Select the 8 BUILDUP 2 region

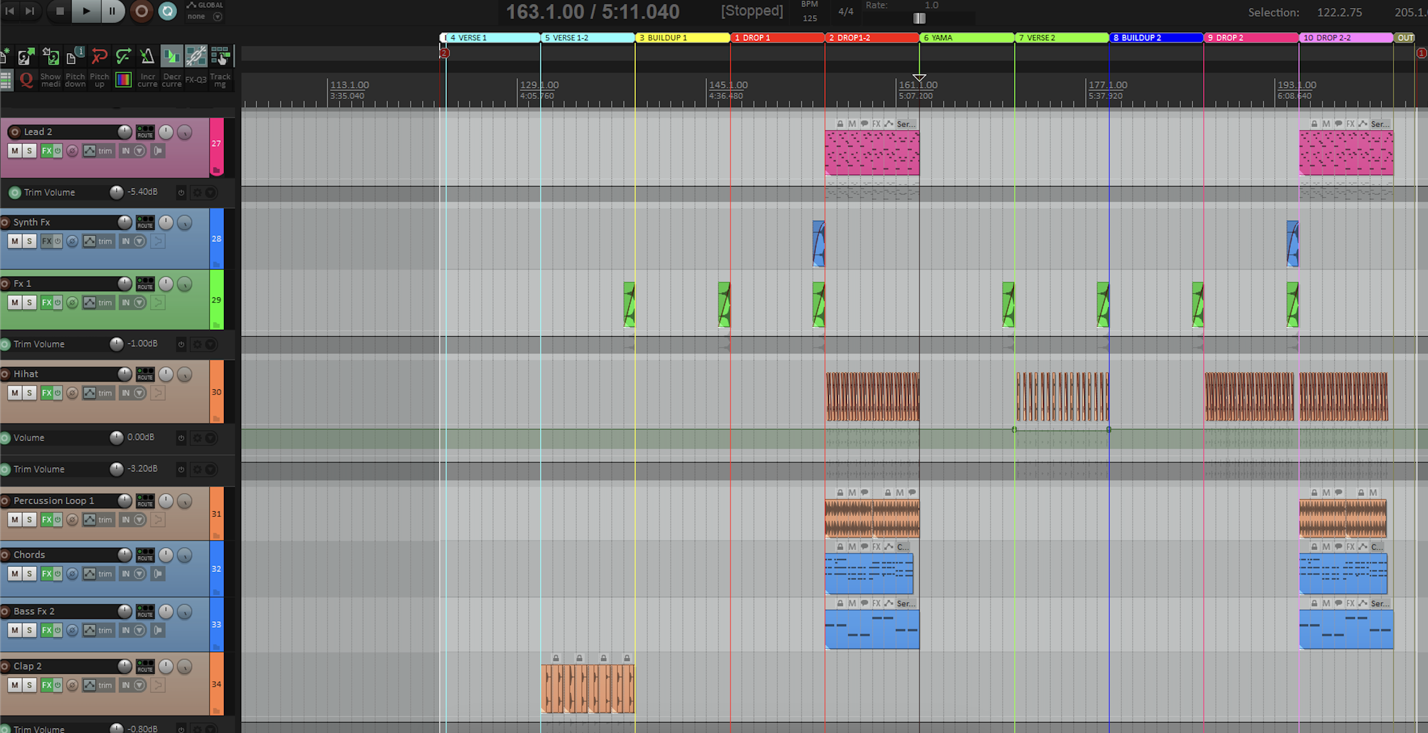[1156, 38]
